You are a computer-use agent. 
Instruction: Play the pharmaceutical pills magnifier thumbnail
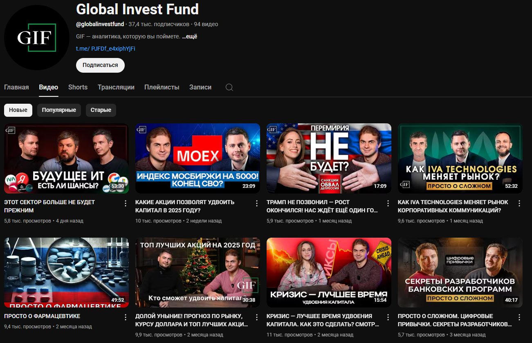coord(66,272)
